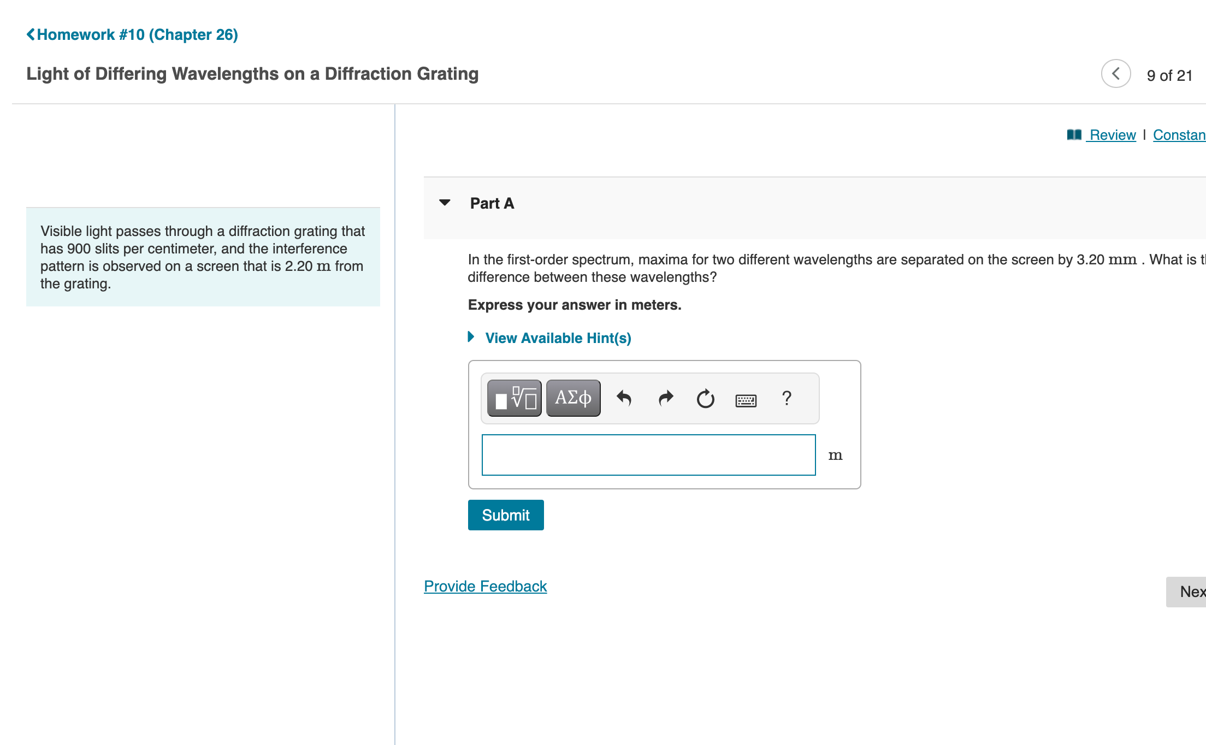Focus the answer input field
The image size is (1206, 745).
pyautogui.click(x=648, y=455)
